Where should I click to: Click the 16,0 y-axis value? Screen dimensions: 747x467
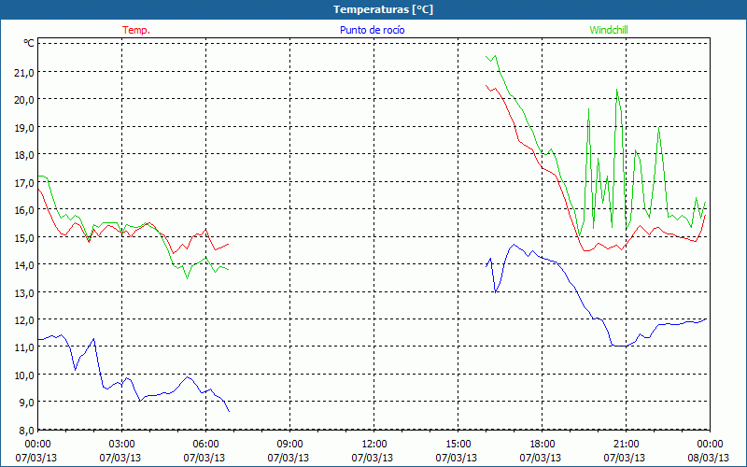pyautogui.click(x=25, y=210)
